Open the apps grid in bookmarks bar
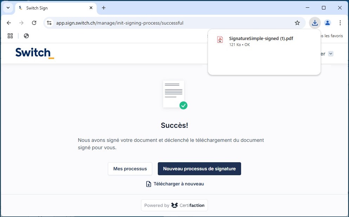 [x=10, y=36]
